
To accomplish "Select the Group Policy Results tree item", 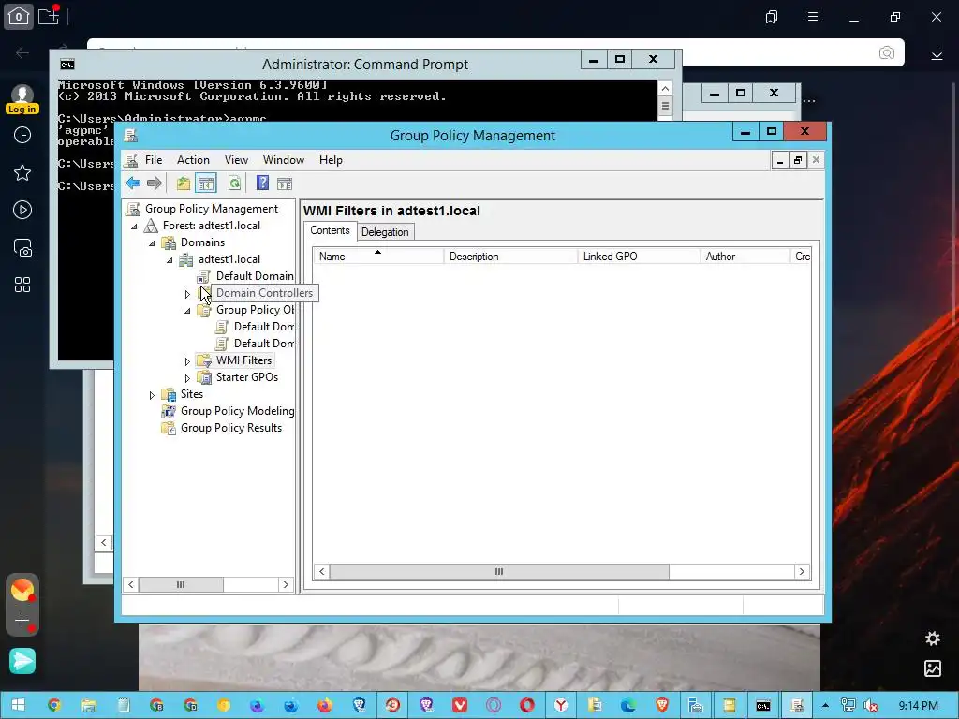I will [x=231, y=429].
